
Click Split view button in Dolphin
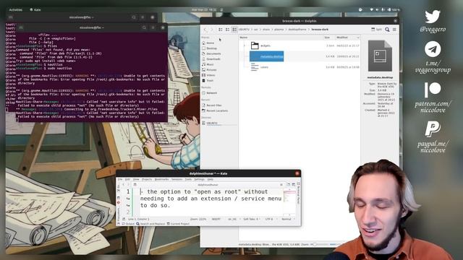376,30
